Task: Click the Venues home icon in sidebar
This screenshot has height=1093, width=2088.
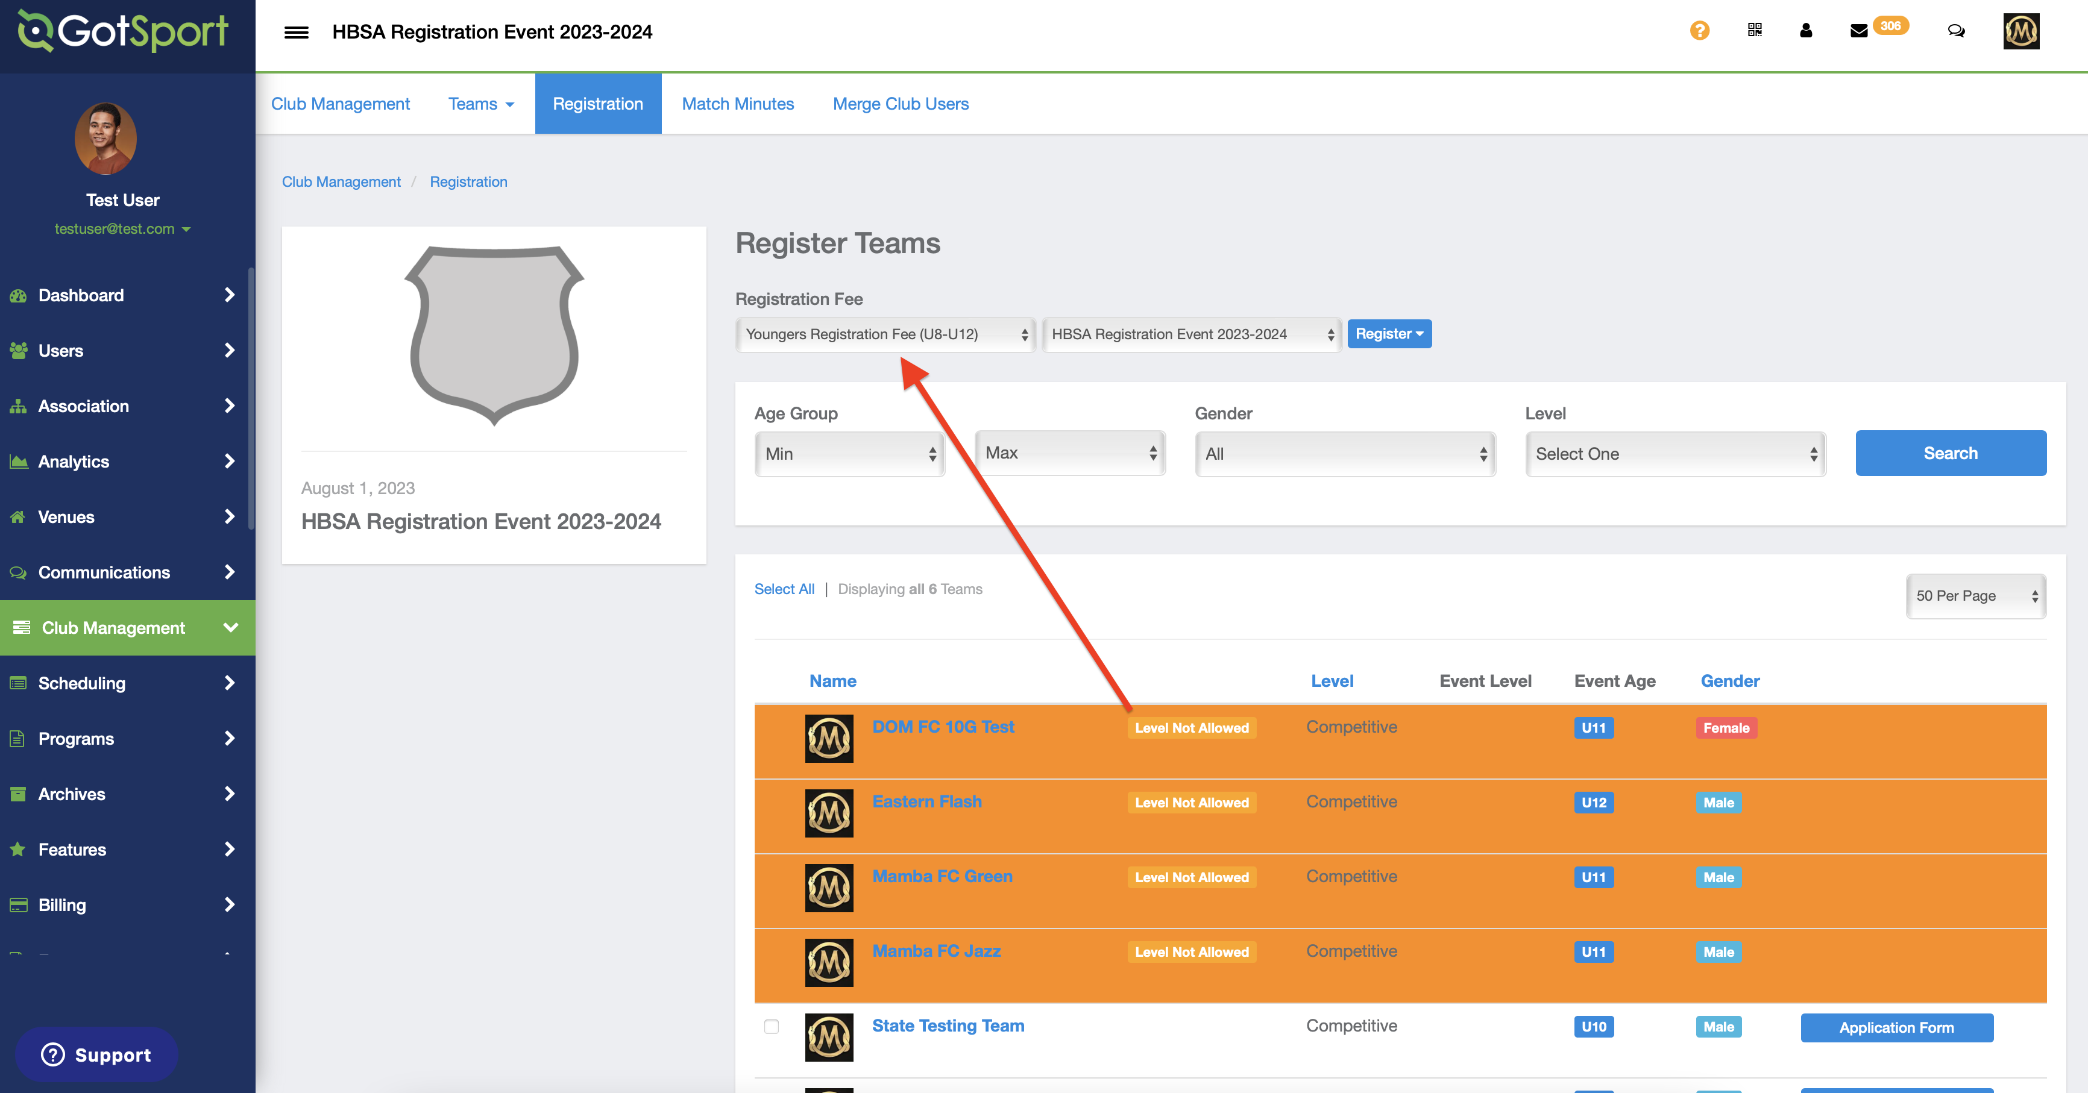Action: click(x=18, y=517)
